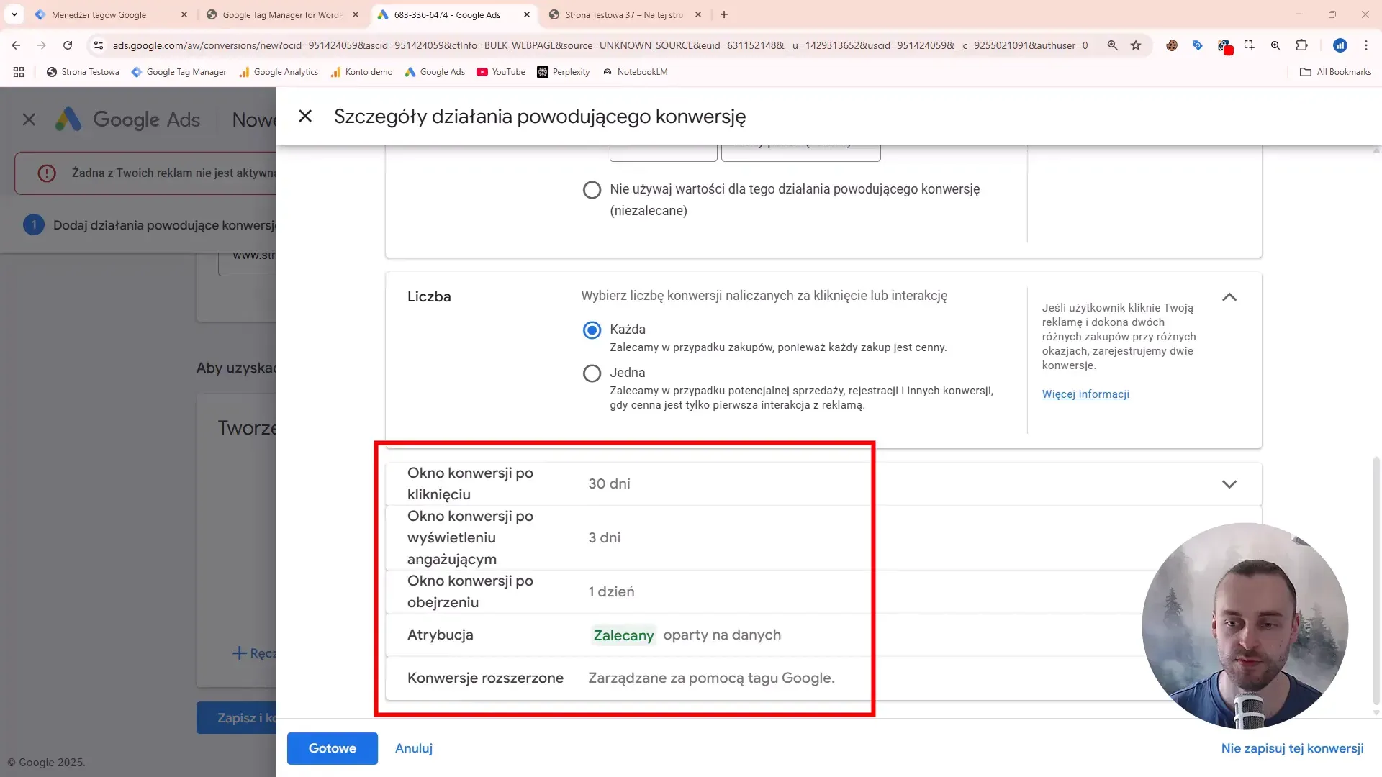The width and height of the screenshot is (1382, 777).
Task: Open the YouTube bookmark
Action: tap(501, 72)
